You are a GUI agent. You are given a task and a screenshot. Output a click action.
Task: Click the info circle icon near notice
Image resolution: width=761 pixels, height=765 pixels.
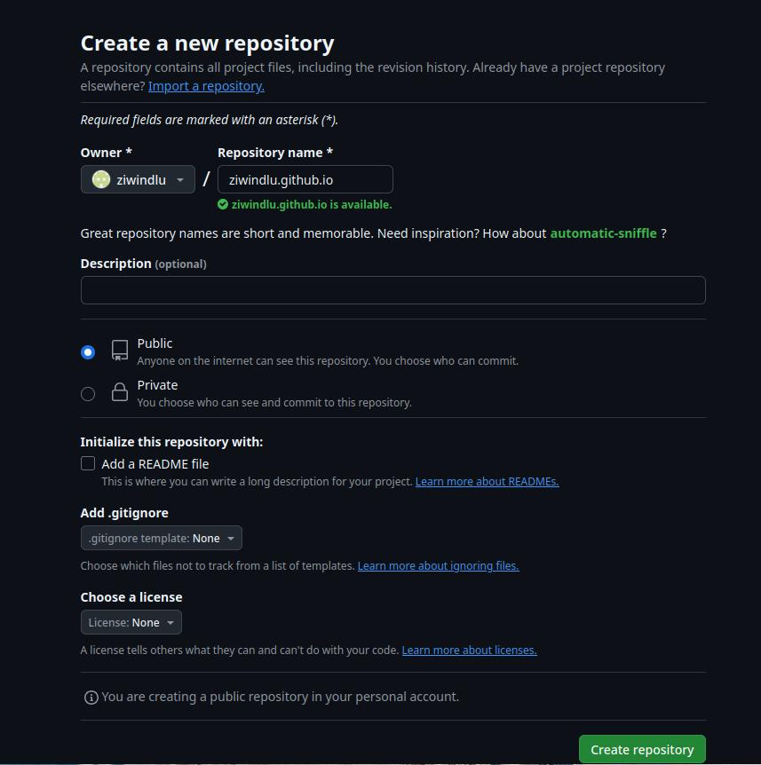91,698
